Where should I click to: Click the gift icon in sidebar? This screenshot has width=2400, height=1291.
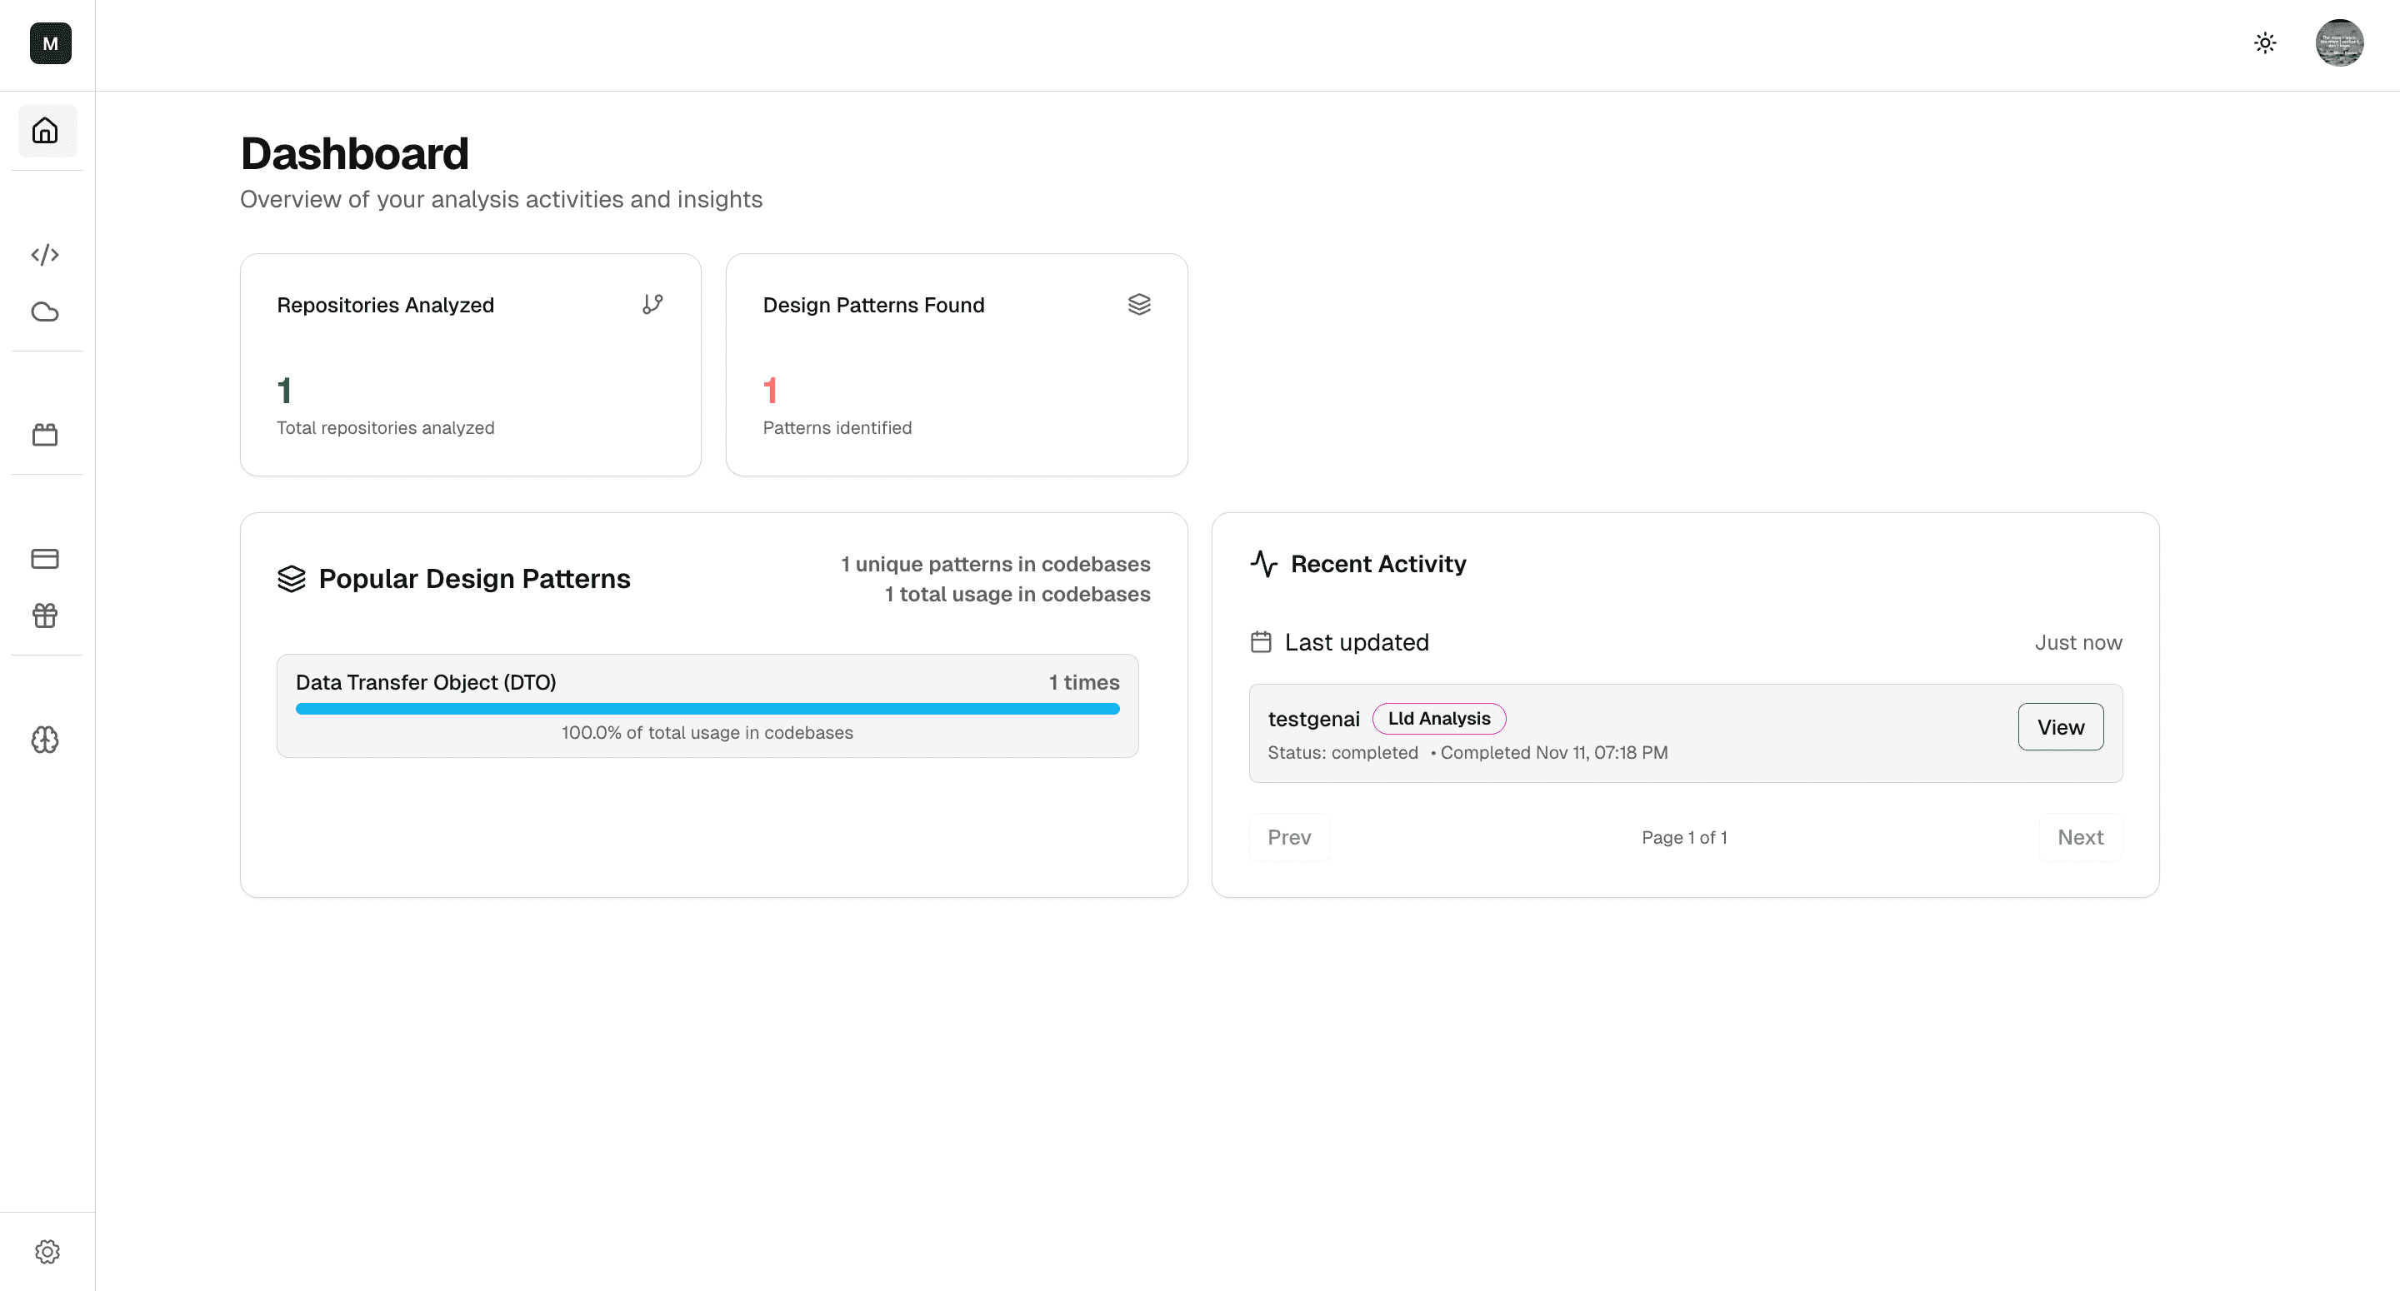pos(46,616)
